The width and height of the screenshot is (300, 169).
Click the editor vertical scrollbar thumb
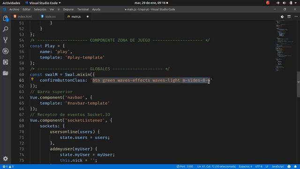(x=298, y=84)
